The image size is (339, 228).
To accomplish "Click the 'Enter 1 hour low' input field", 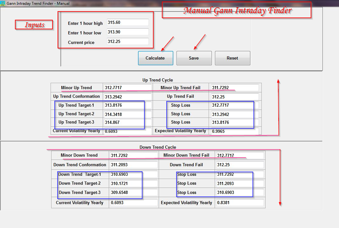I will [x=127, y=32].
